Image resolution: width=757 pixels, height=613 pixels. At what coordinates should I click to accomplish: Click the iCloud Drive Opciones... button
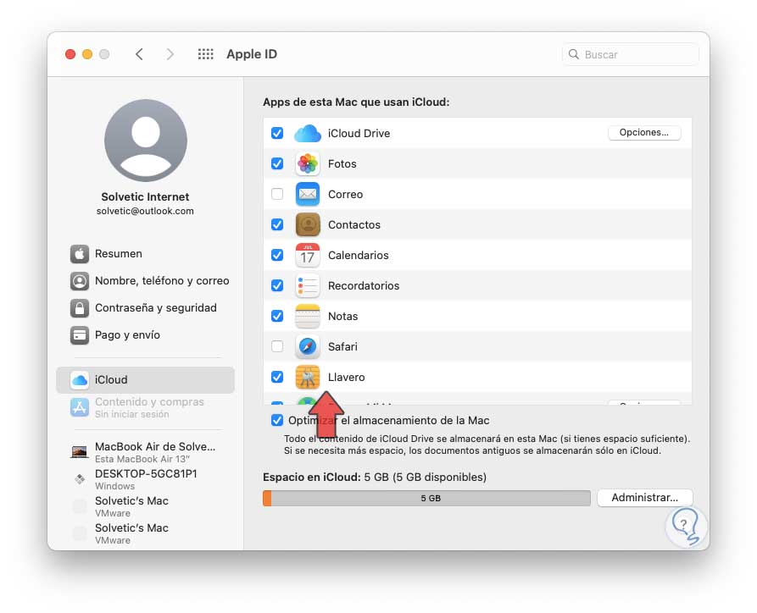pyautogui.click(x=644, y=133)
